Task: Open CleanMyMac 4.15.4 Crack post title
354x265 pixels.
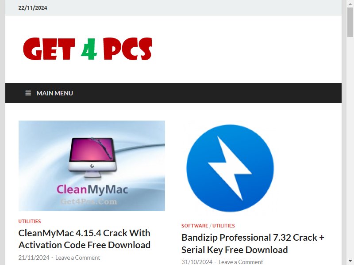Action: click(x=85, y=239)
